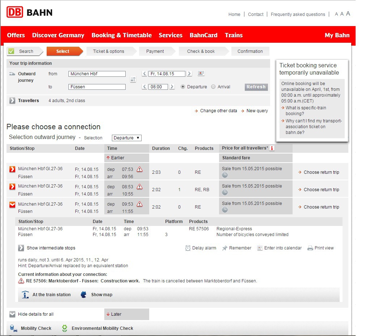Open the Selection Departure dropdown
The height and width of the screenshot is (336, 365).
pyautogui.click(x=127, y=138)
